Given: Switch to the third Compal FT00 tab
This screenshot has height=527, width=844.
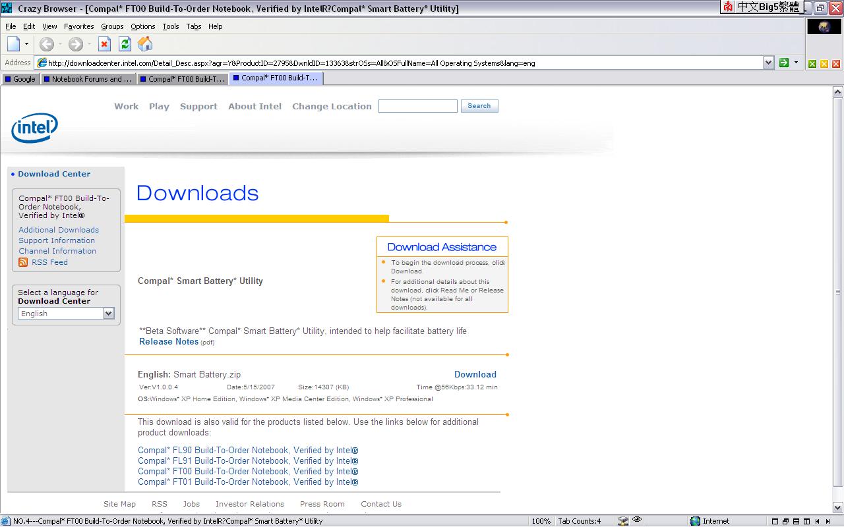Looking at the screenshot, I should click(183, 79).
